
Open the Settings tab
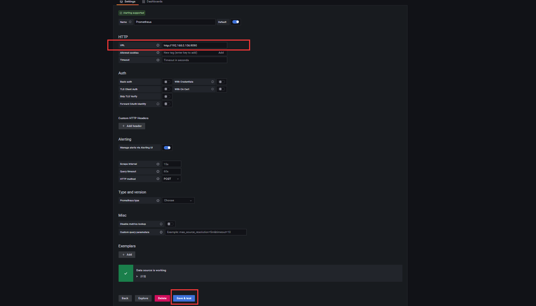127,2
